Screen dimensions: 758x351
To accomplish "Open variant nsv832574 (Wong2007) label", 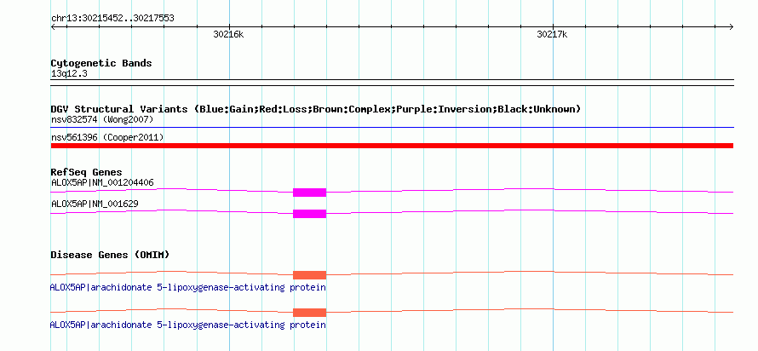I will (102, 119).
